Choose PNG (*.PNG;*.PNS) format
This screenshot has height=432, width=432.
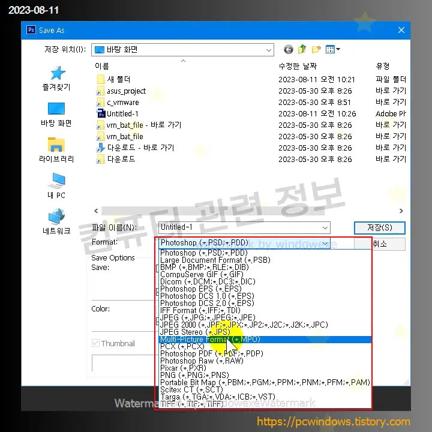click(265, 375)
